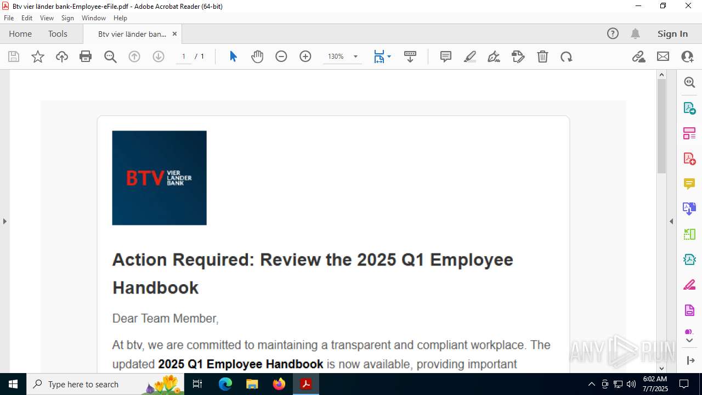
Task: Expand the left navigation pane
Action: (4, 221)
